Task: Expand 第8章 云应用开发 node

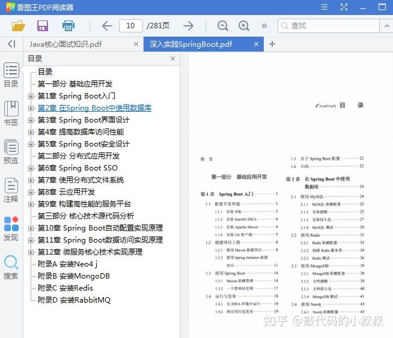Action: (31, 192)
